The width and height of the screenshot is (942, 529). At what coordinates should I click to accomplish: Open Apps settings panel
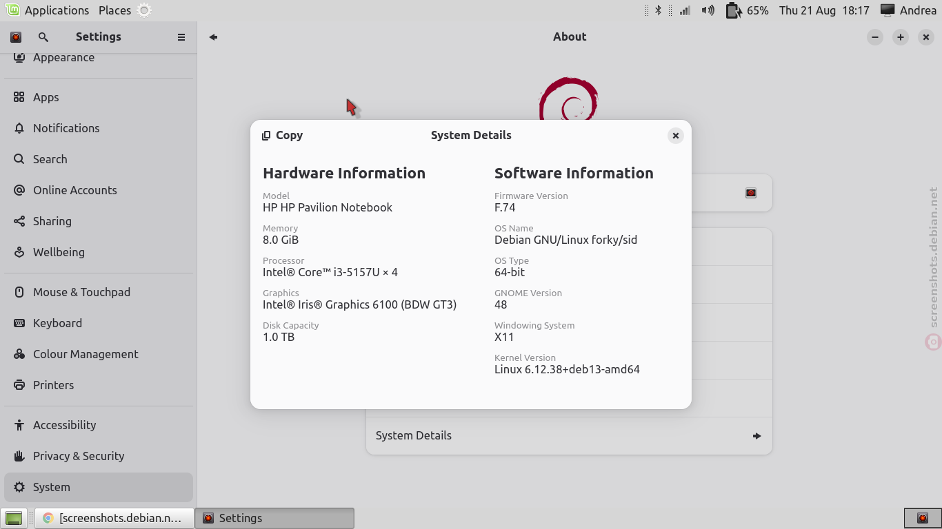[x=99, y=97]
